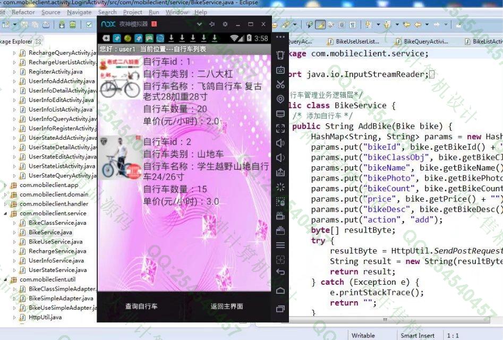
Task: Tap 查询自行车 button in emulator
Action: click(x=141, y=307)
